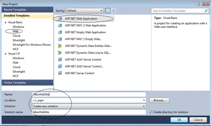This screenshot has height=126, width=211.
Task: Select Visual C# tree node
Action: pyautogui.click(x=14, y=54)
